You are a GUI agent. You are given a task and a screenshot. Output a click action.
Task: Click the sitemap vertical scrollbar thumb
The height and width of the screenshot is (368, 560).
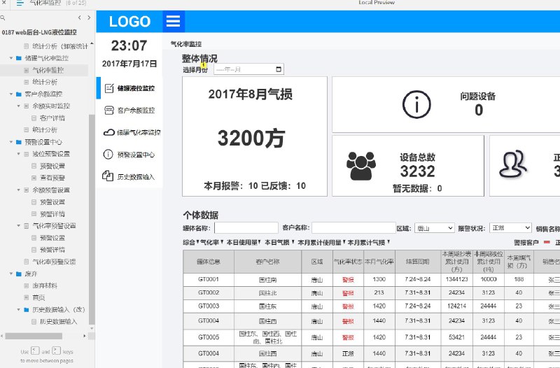(x=92, y=220)
